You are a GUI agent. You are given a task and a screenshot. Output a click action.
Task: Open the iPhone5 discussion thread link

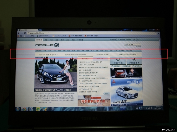tap(90, 62)
